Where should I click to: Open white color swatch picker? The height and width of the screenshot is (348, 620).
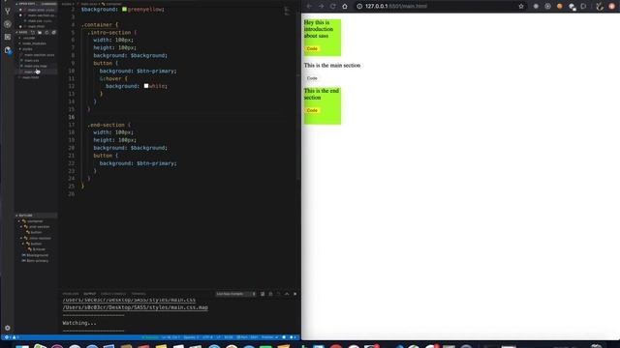tap(146, 86)
